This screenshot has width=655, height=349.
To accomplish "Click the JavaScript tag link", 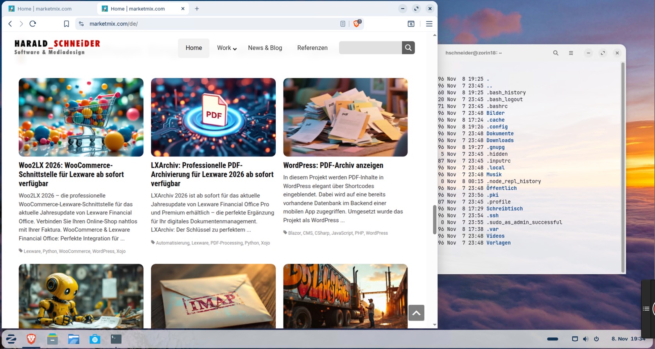I will 342,233.
